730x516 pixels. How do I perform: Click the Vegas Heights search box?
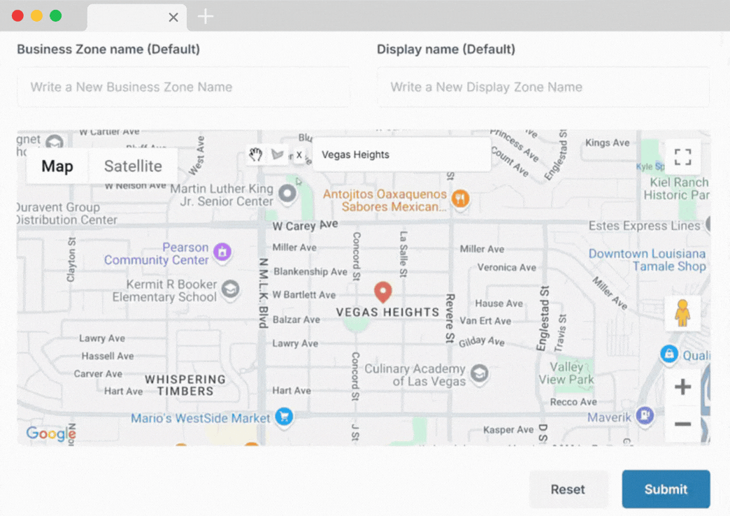tap(402, 155)
